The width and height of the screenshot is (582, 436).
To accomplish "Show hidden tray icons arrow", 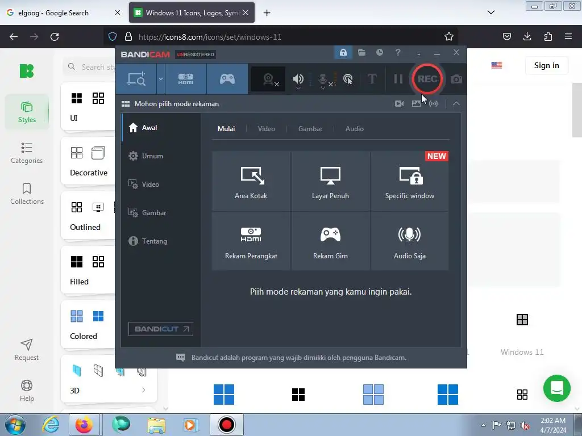I will coord(483,425).
